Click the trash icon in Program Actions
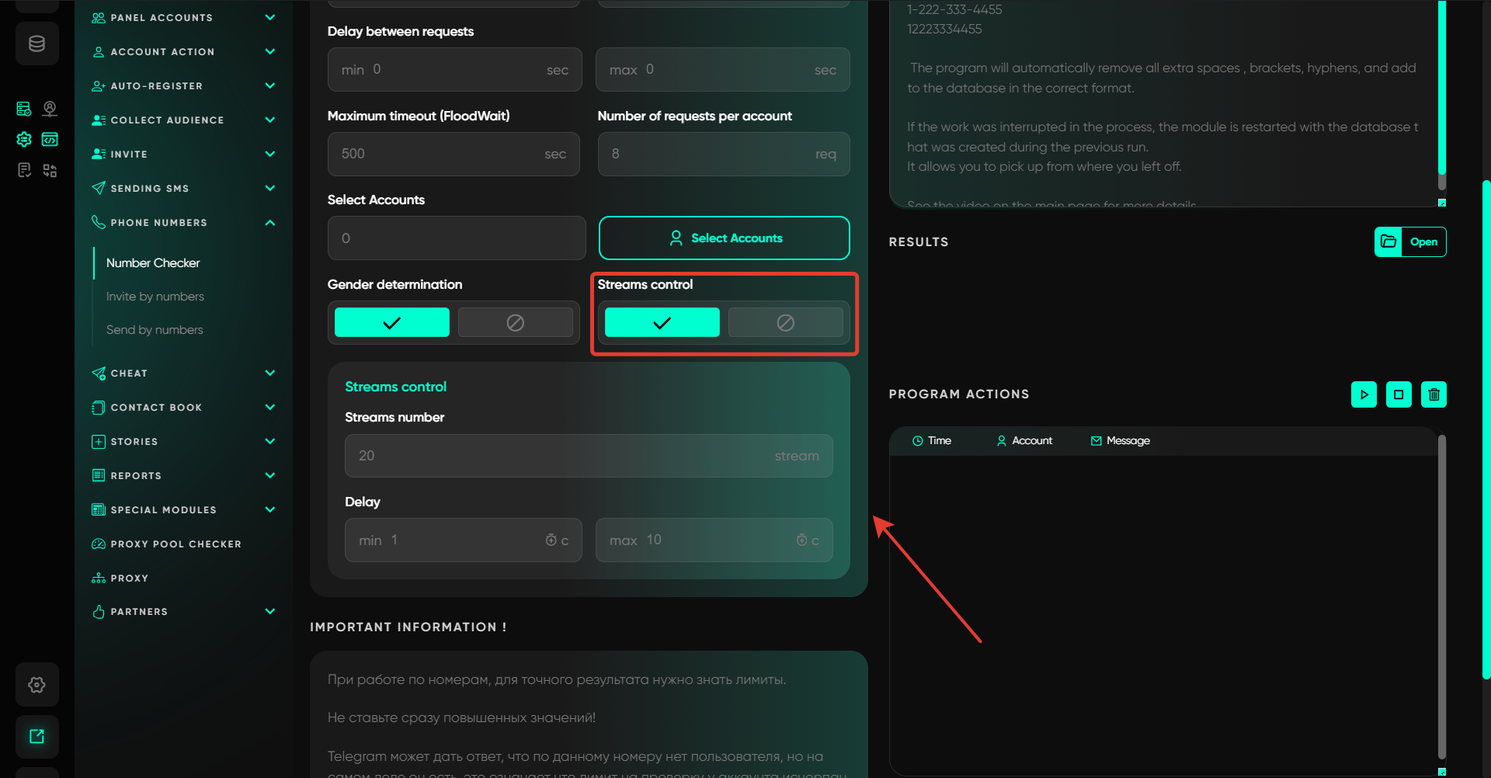The height and width of the screenshot is (778, 1491). 1434,394
